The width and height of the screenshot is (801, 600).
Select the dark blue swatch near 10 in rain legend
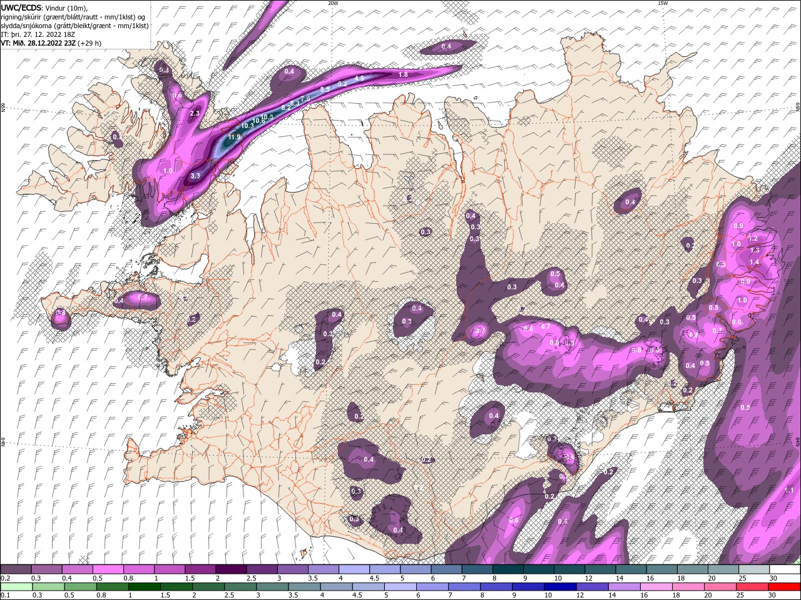point(559,587)
